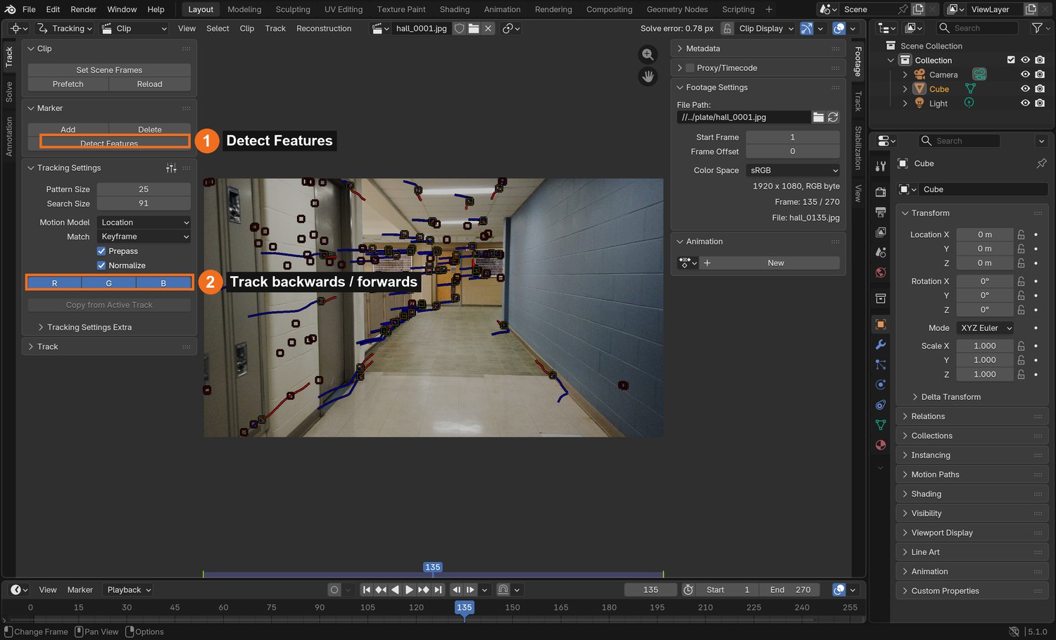Disable the Prepass checkbox
Viewport: 1056px width, 640px height.
pos(101,251)
